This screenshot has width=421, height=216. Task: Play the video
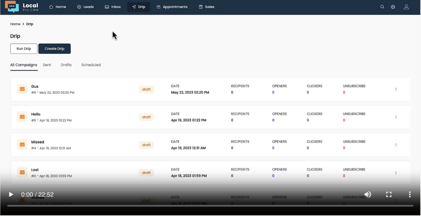tap(11, 194)
